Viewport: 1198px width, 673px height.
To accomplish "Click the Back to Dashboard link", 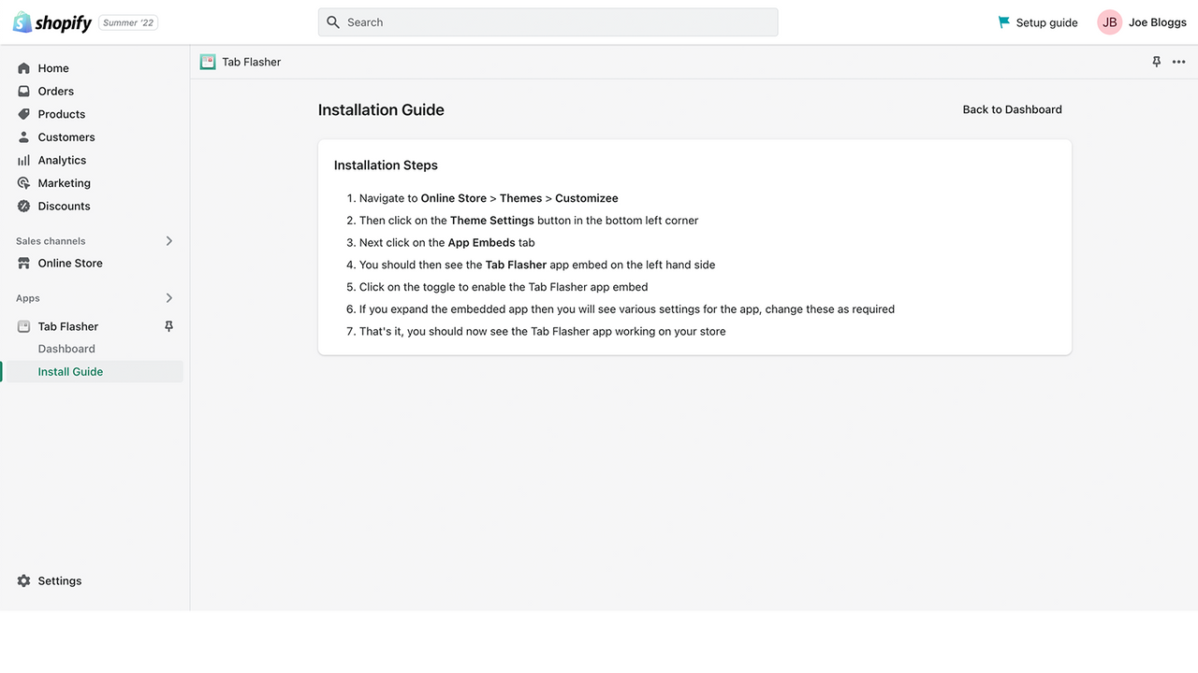I will 1012,109.
